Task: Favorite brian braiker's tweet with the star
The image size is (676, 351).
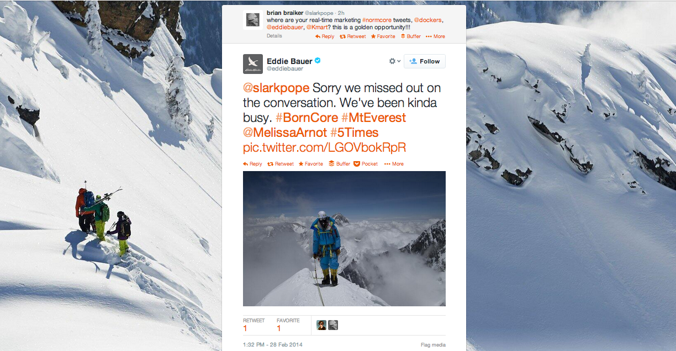Action: click(x=383, y=36)
